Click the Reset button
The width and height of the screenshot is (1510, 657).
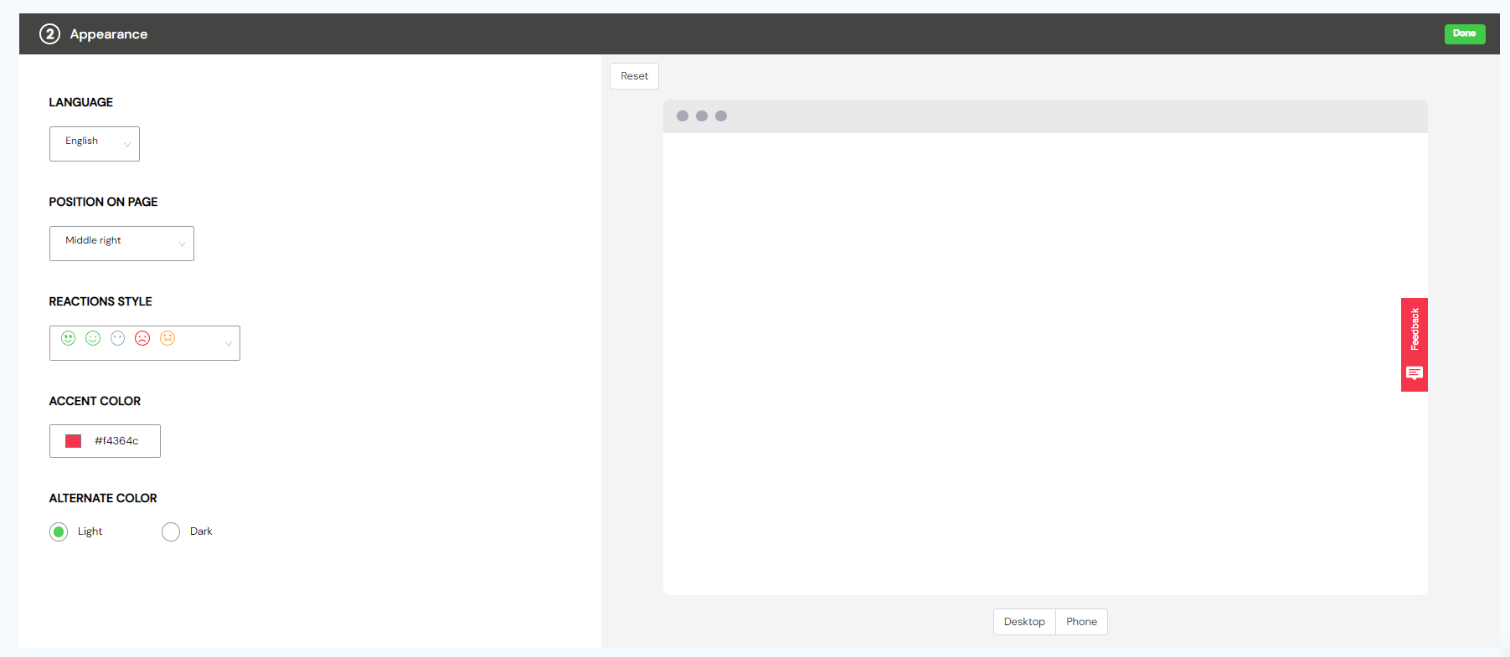point(634,76)
